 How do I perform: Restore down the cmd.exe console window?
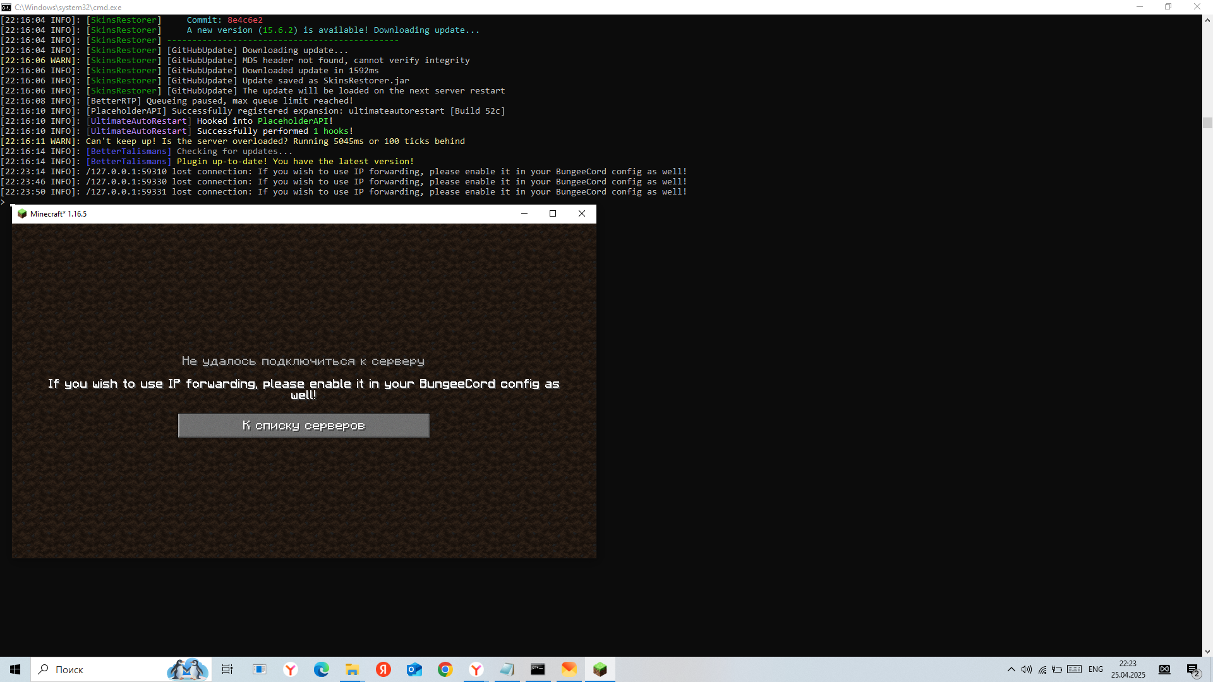coord(1168,7)
